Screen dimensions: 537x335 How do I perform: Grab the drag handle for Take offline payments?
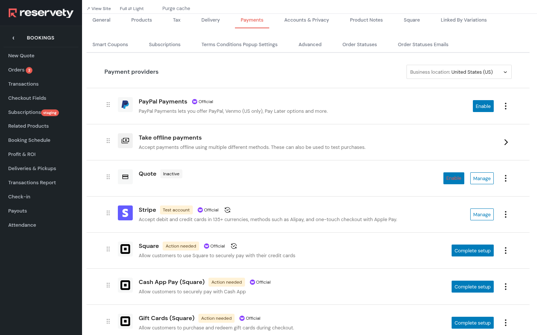(108, 141)
